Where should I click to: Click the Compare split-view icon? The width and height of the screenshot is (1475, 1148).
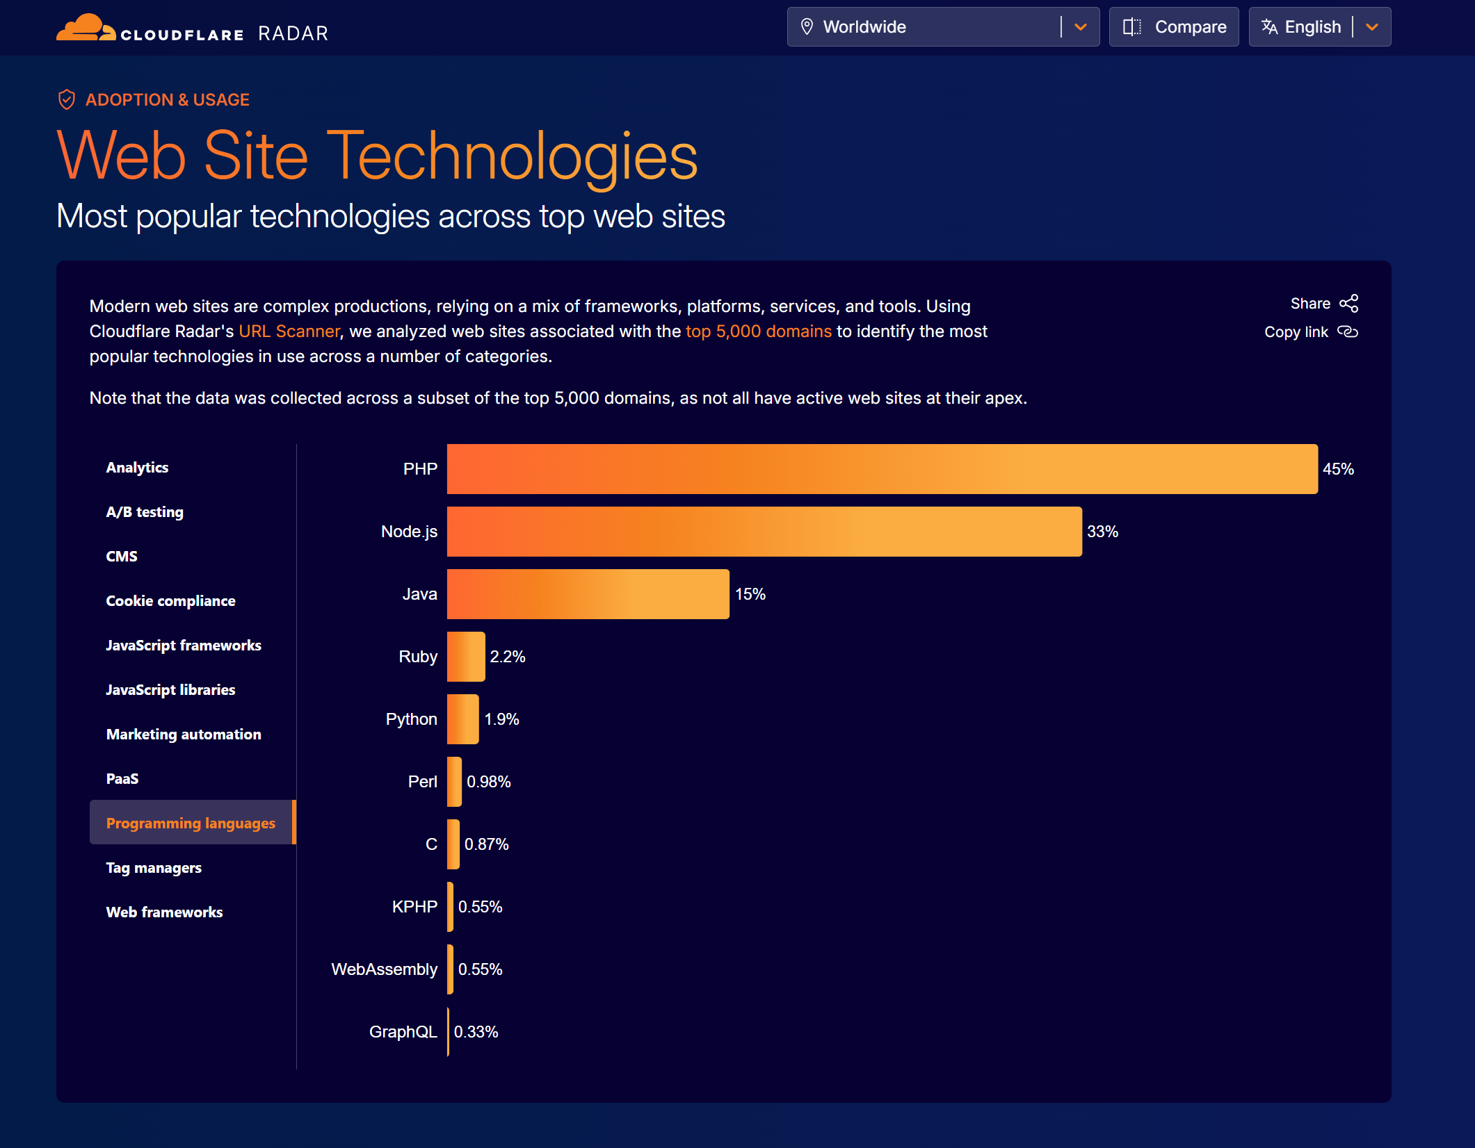point(1131,27)
